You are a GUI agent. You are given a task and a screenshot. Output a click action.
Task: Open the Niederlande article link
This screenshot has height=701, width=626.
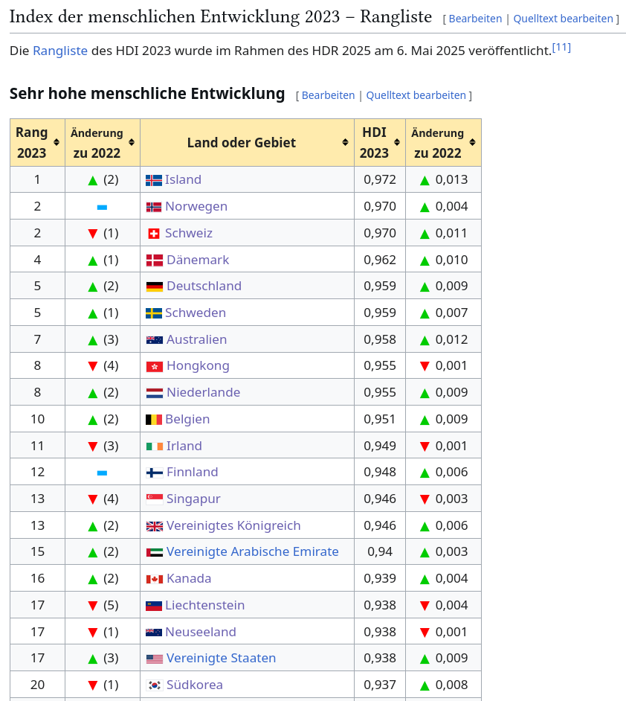203,392
